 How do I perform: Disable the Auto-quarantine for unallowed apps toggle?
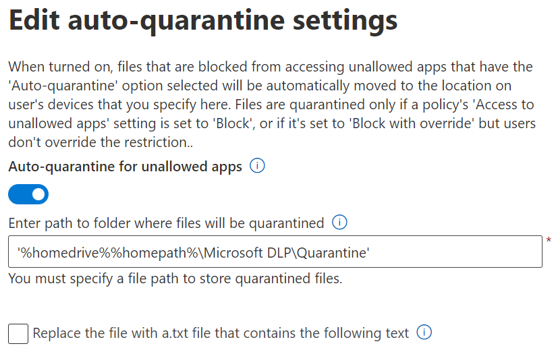pos(28,194)
